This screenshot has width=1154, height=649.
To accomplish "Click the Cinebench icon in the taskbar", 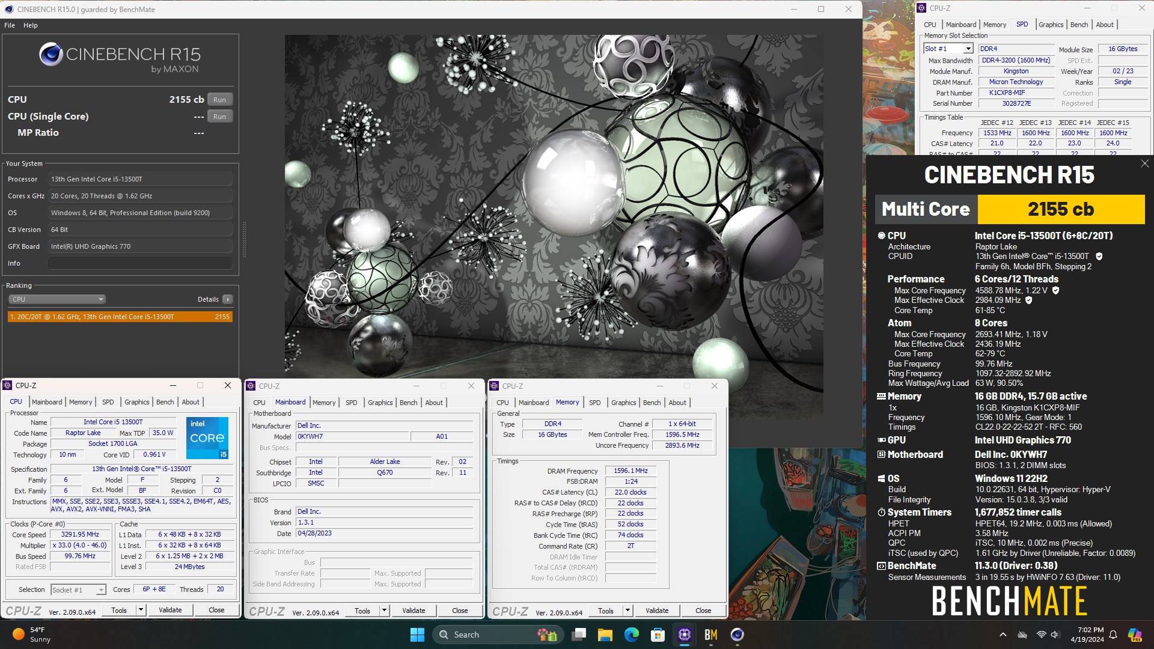I will click(x=737, y=635).
